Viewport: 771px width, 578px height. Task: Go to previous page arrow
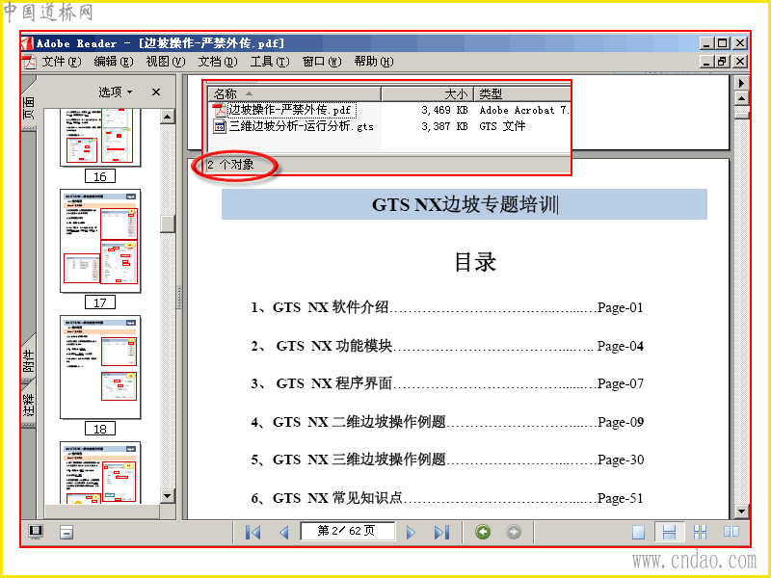(283, 532)
